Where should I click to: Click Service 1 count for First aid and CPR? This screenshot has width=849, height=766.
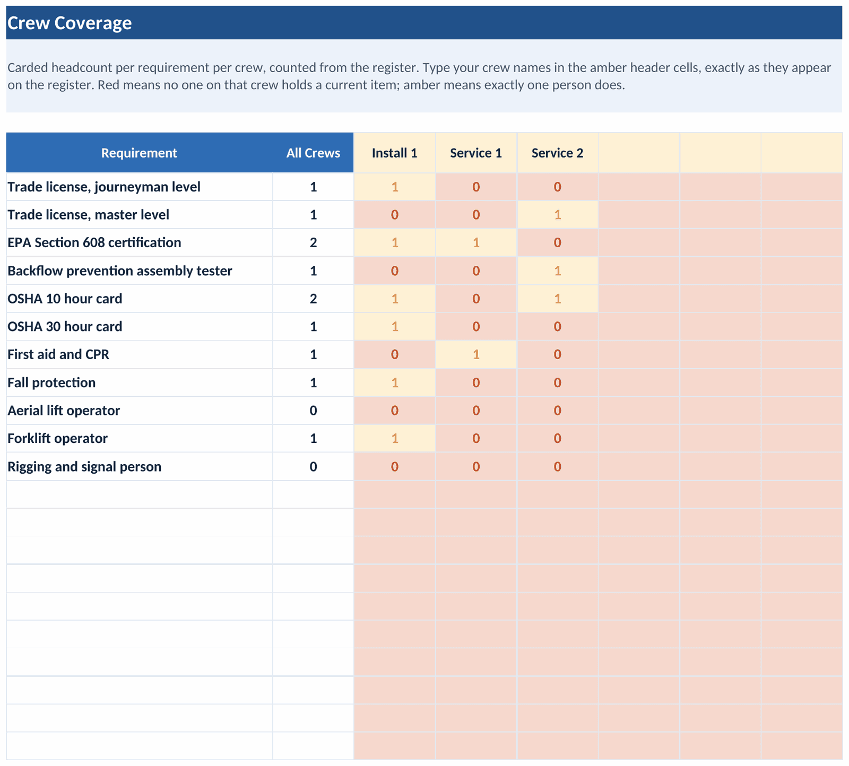476,354
